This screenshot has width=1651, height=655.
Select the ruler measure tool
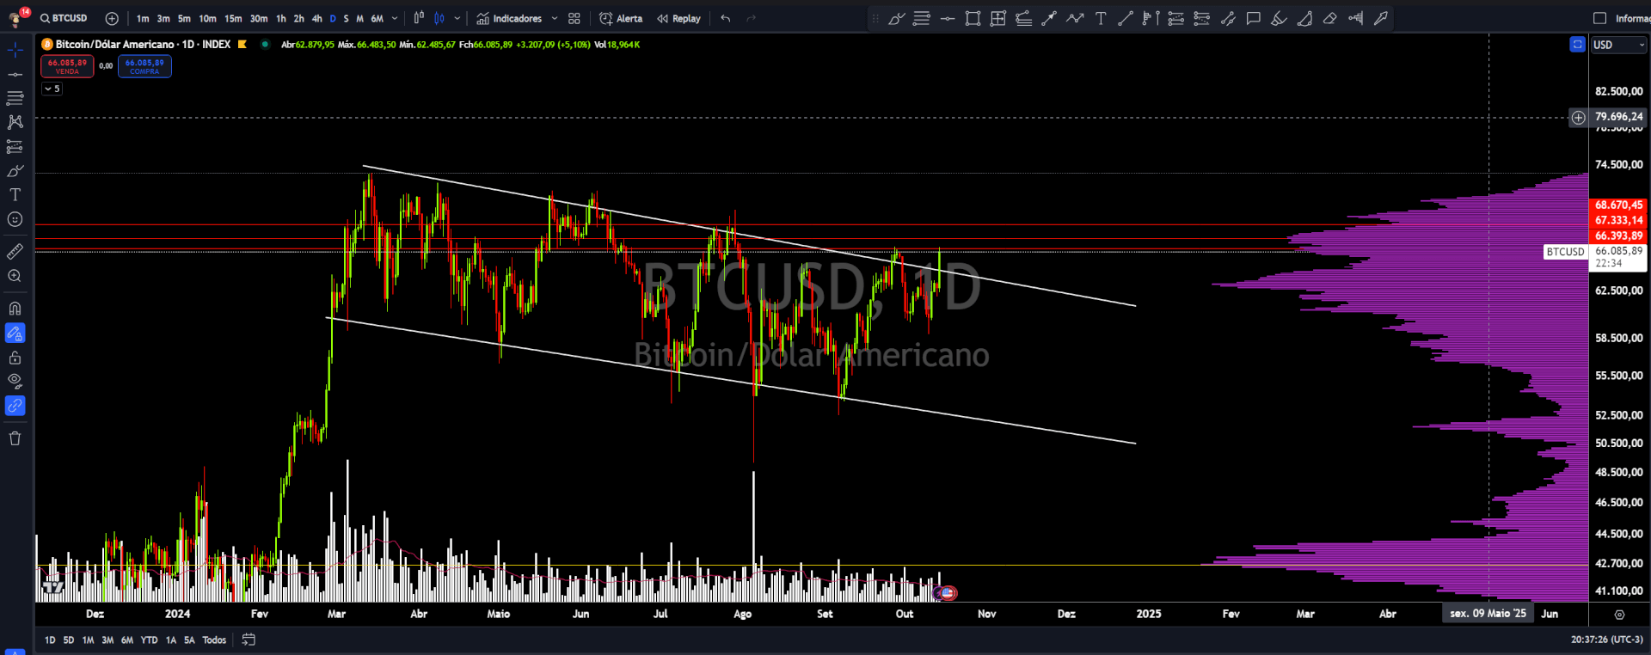coord(15,252)
